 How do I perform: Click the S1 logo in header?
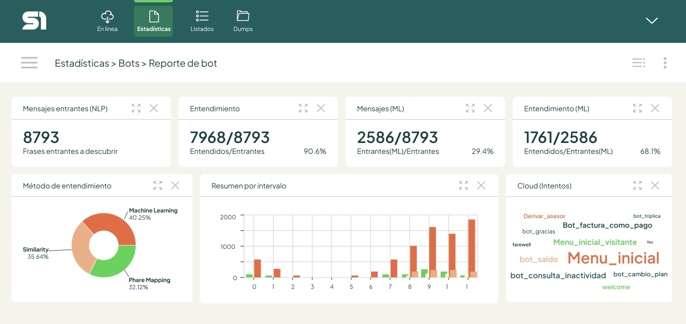34,21
